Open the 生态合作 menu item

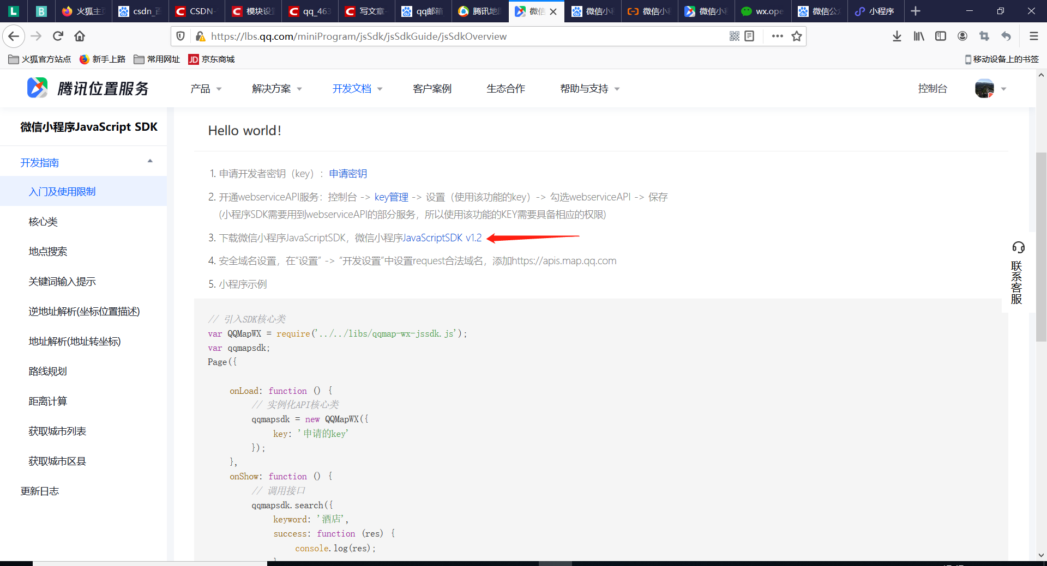pos(506,89)
